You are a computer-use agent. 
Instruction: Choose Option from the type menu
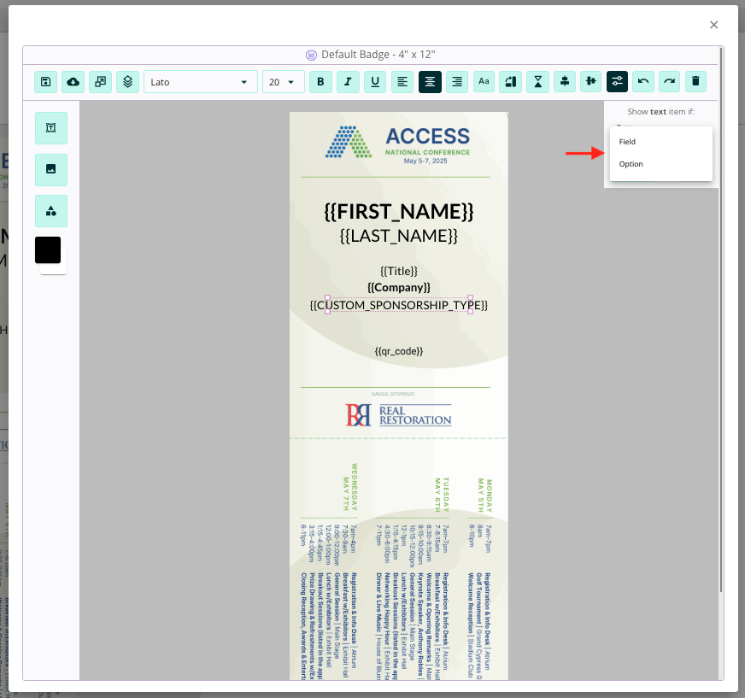point(661,164)
